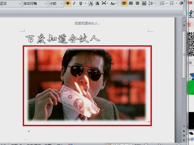
Task: Click the header text 百度知道合伙人
Action: 87,23
